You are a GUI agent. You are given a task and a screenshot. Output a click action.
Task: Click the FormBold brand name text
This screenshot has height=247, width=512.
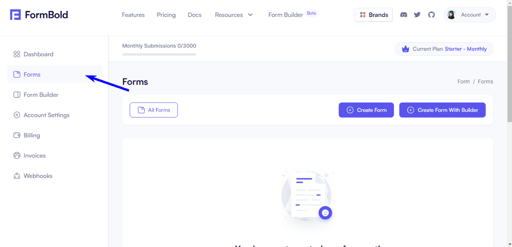46,15
